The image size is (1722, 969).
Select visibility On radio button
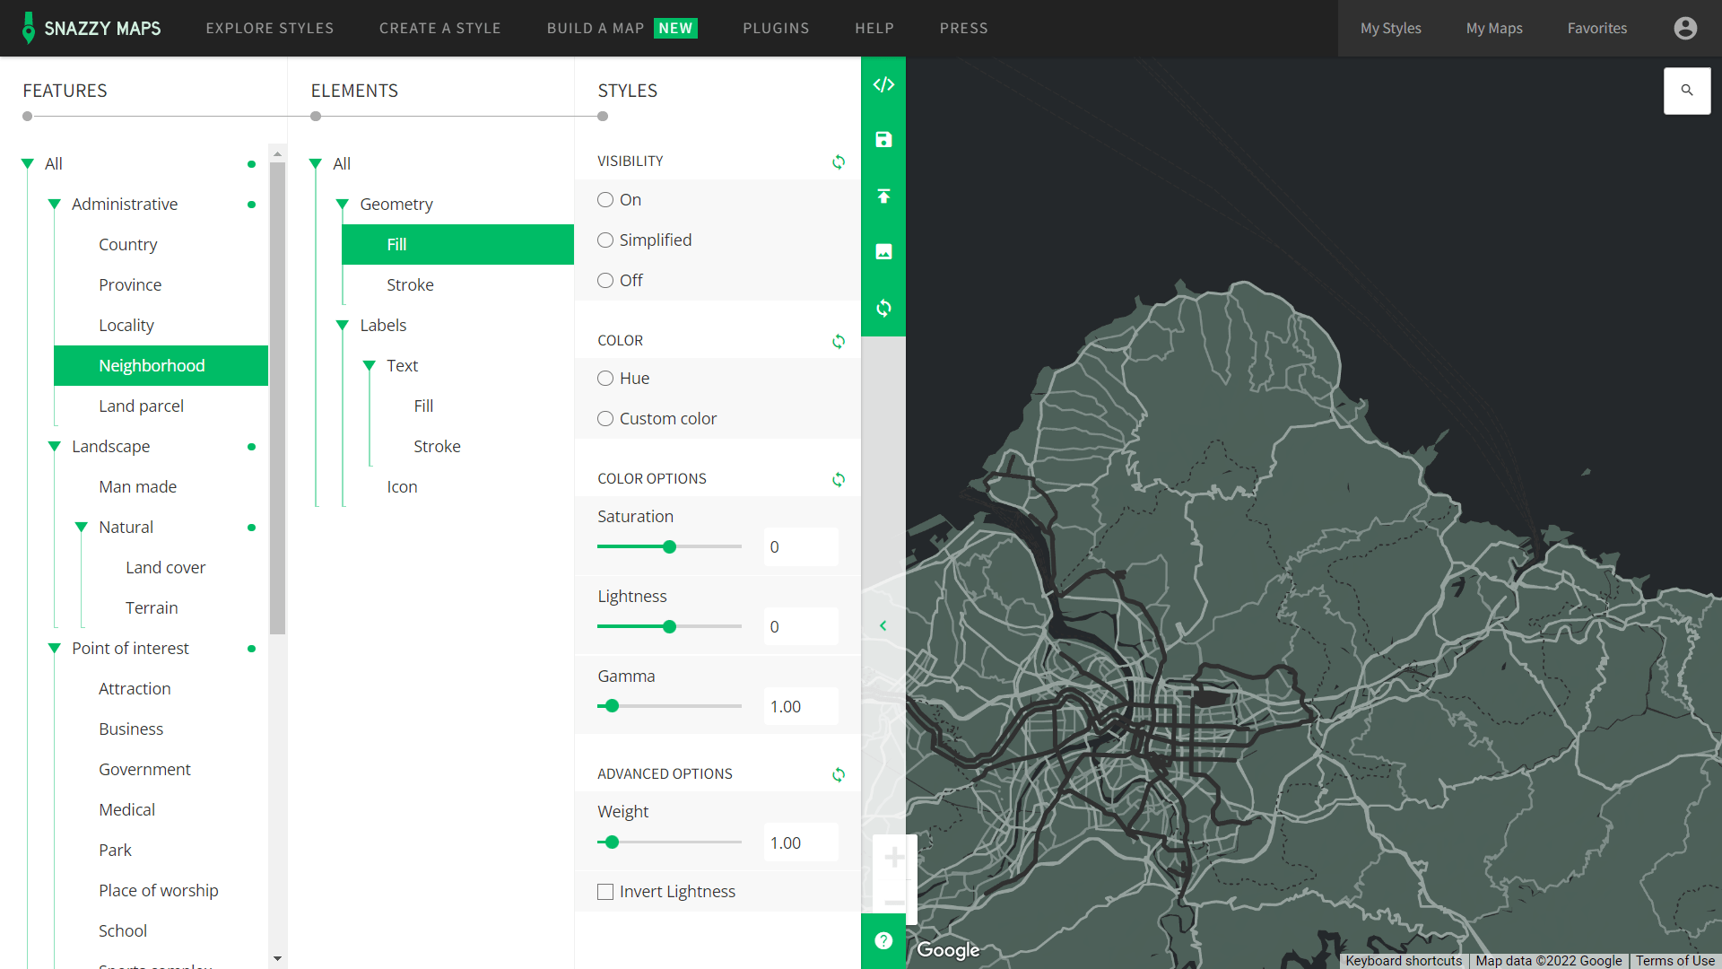coord(605,199)
